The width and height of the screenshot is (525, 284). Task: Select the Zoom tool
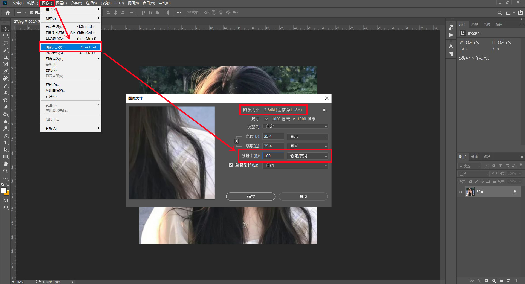pos(5,171)
